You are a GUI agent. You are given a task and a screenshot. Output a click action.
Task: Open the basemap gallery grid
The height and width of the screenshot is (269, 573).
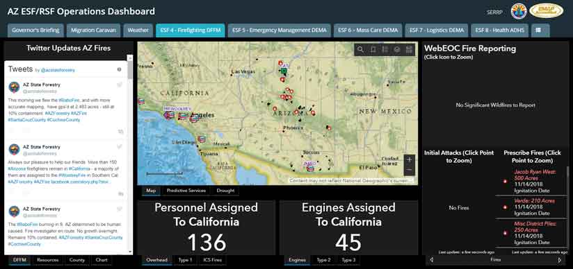coord(409,50)
